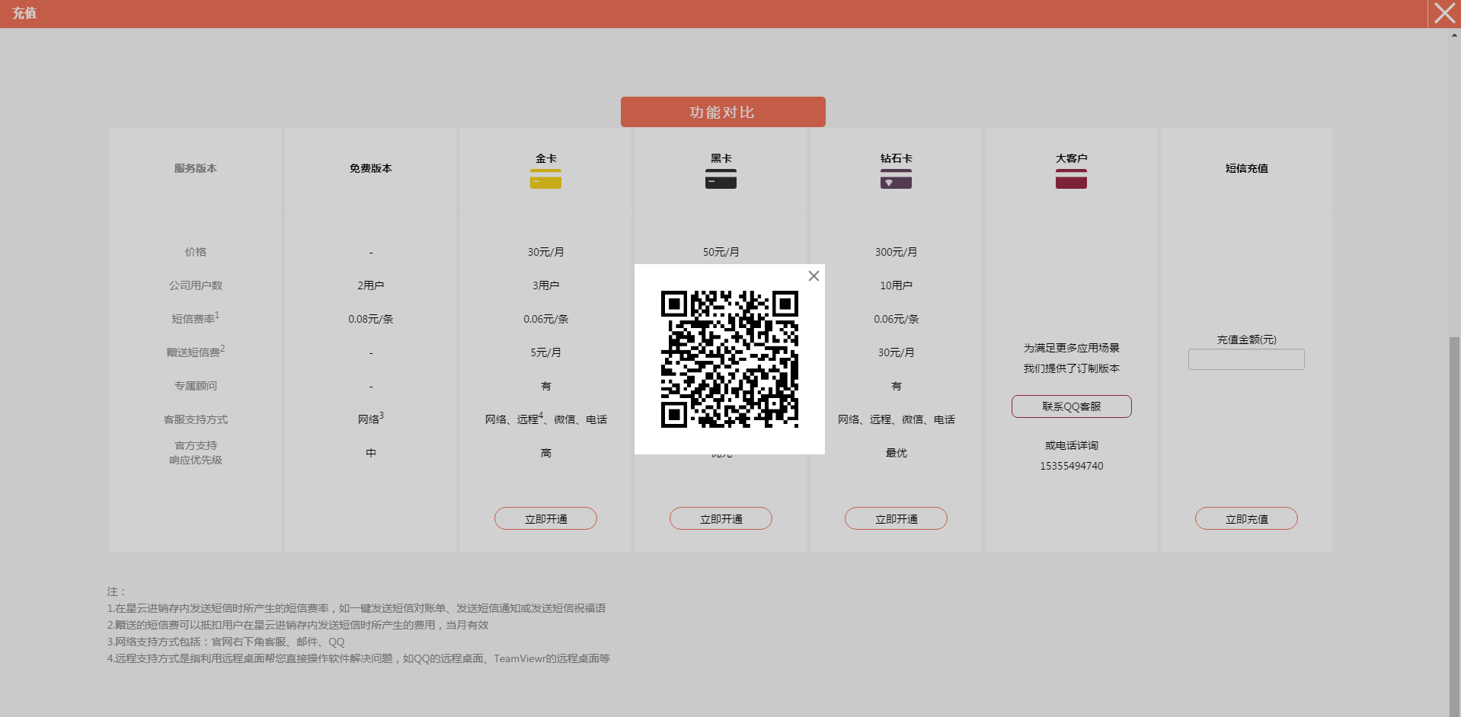Click the 联系QQ客服 button
The image size is (1461, 717).
click(x=1071, y=406)
